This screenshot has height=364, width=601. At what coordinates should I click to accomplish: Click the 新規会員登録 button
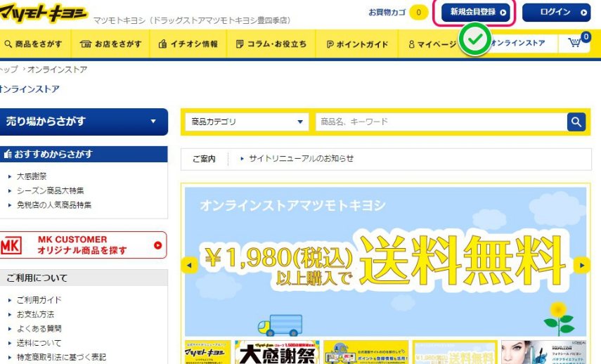(476, 12)
